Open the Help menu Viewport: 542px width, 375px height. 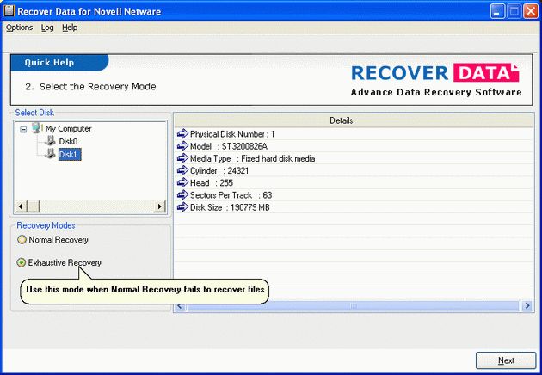click(70, 28)
